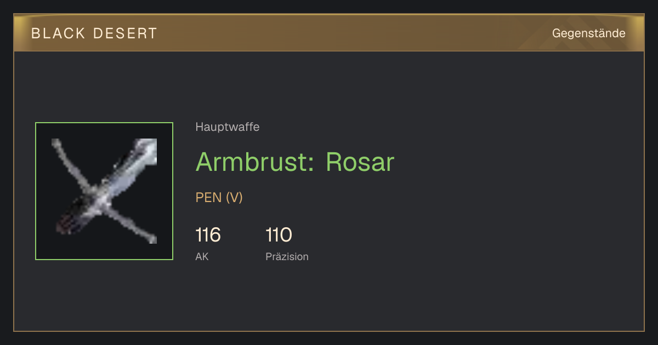Click the gold header banner center

coord(329,33)
